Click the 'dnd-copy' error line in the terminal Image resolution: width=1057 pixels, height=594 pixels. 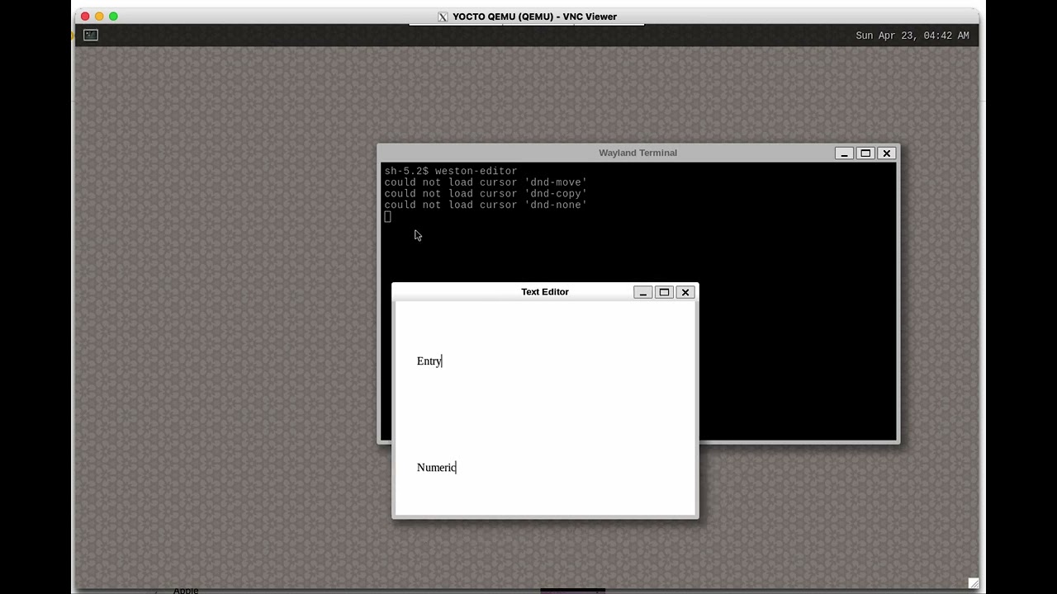click(486, 194)
